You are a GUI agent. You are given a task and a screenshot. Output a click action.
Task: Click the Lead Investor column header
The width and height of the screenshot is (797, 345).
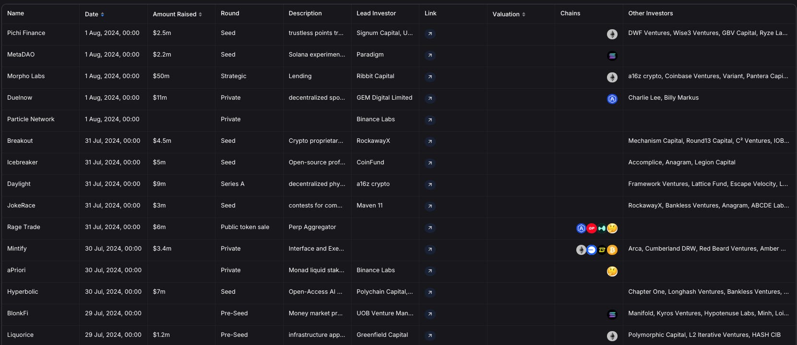(x=376, y=13)
